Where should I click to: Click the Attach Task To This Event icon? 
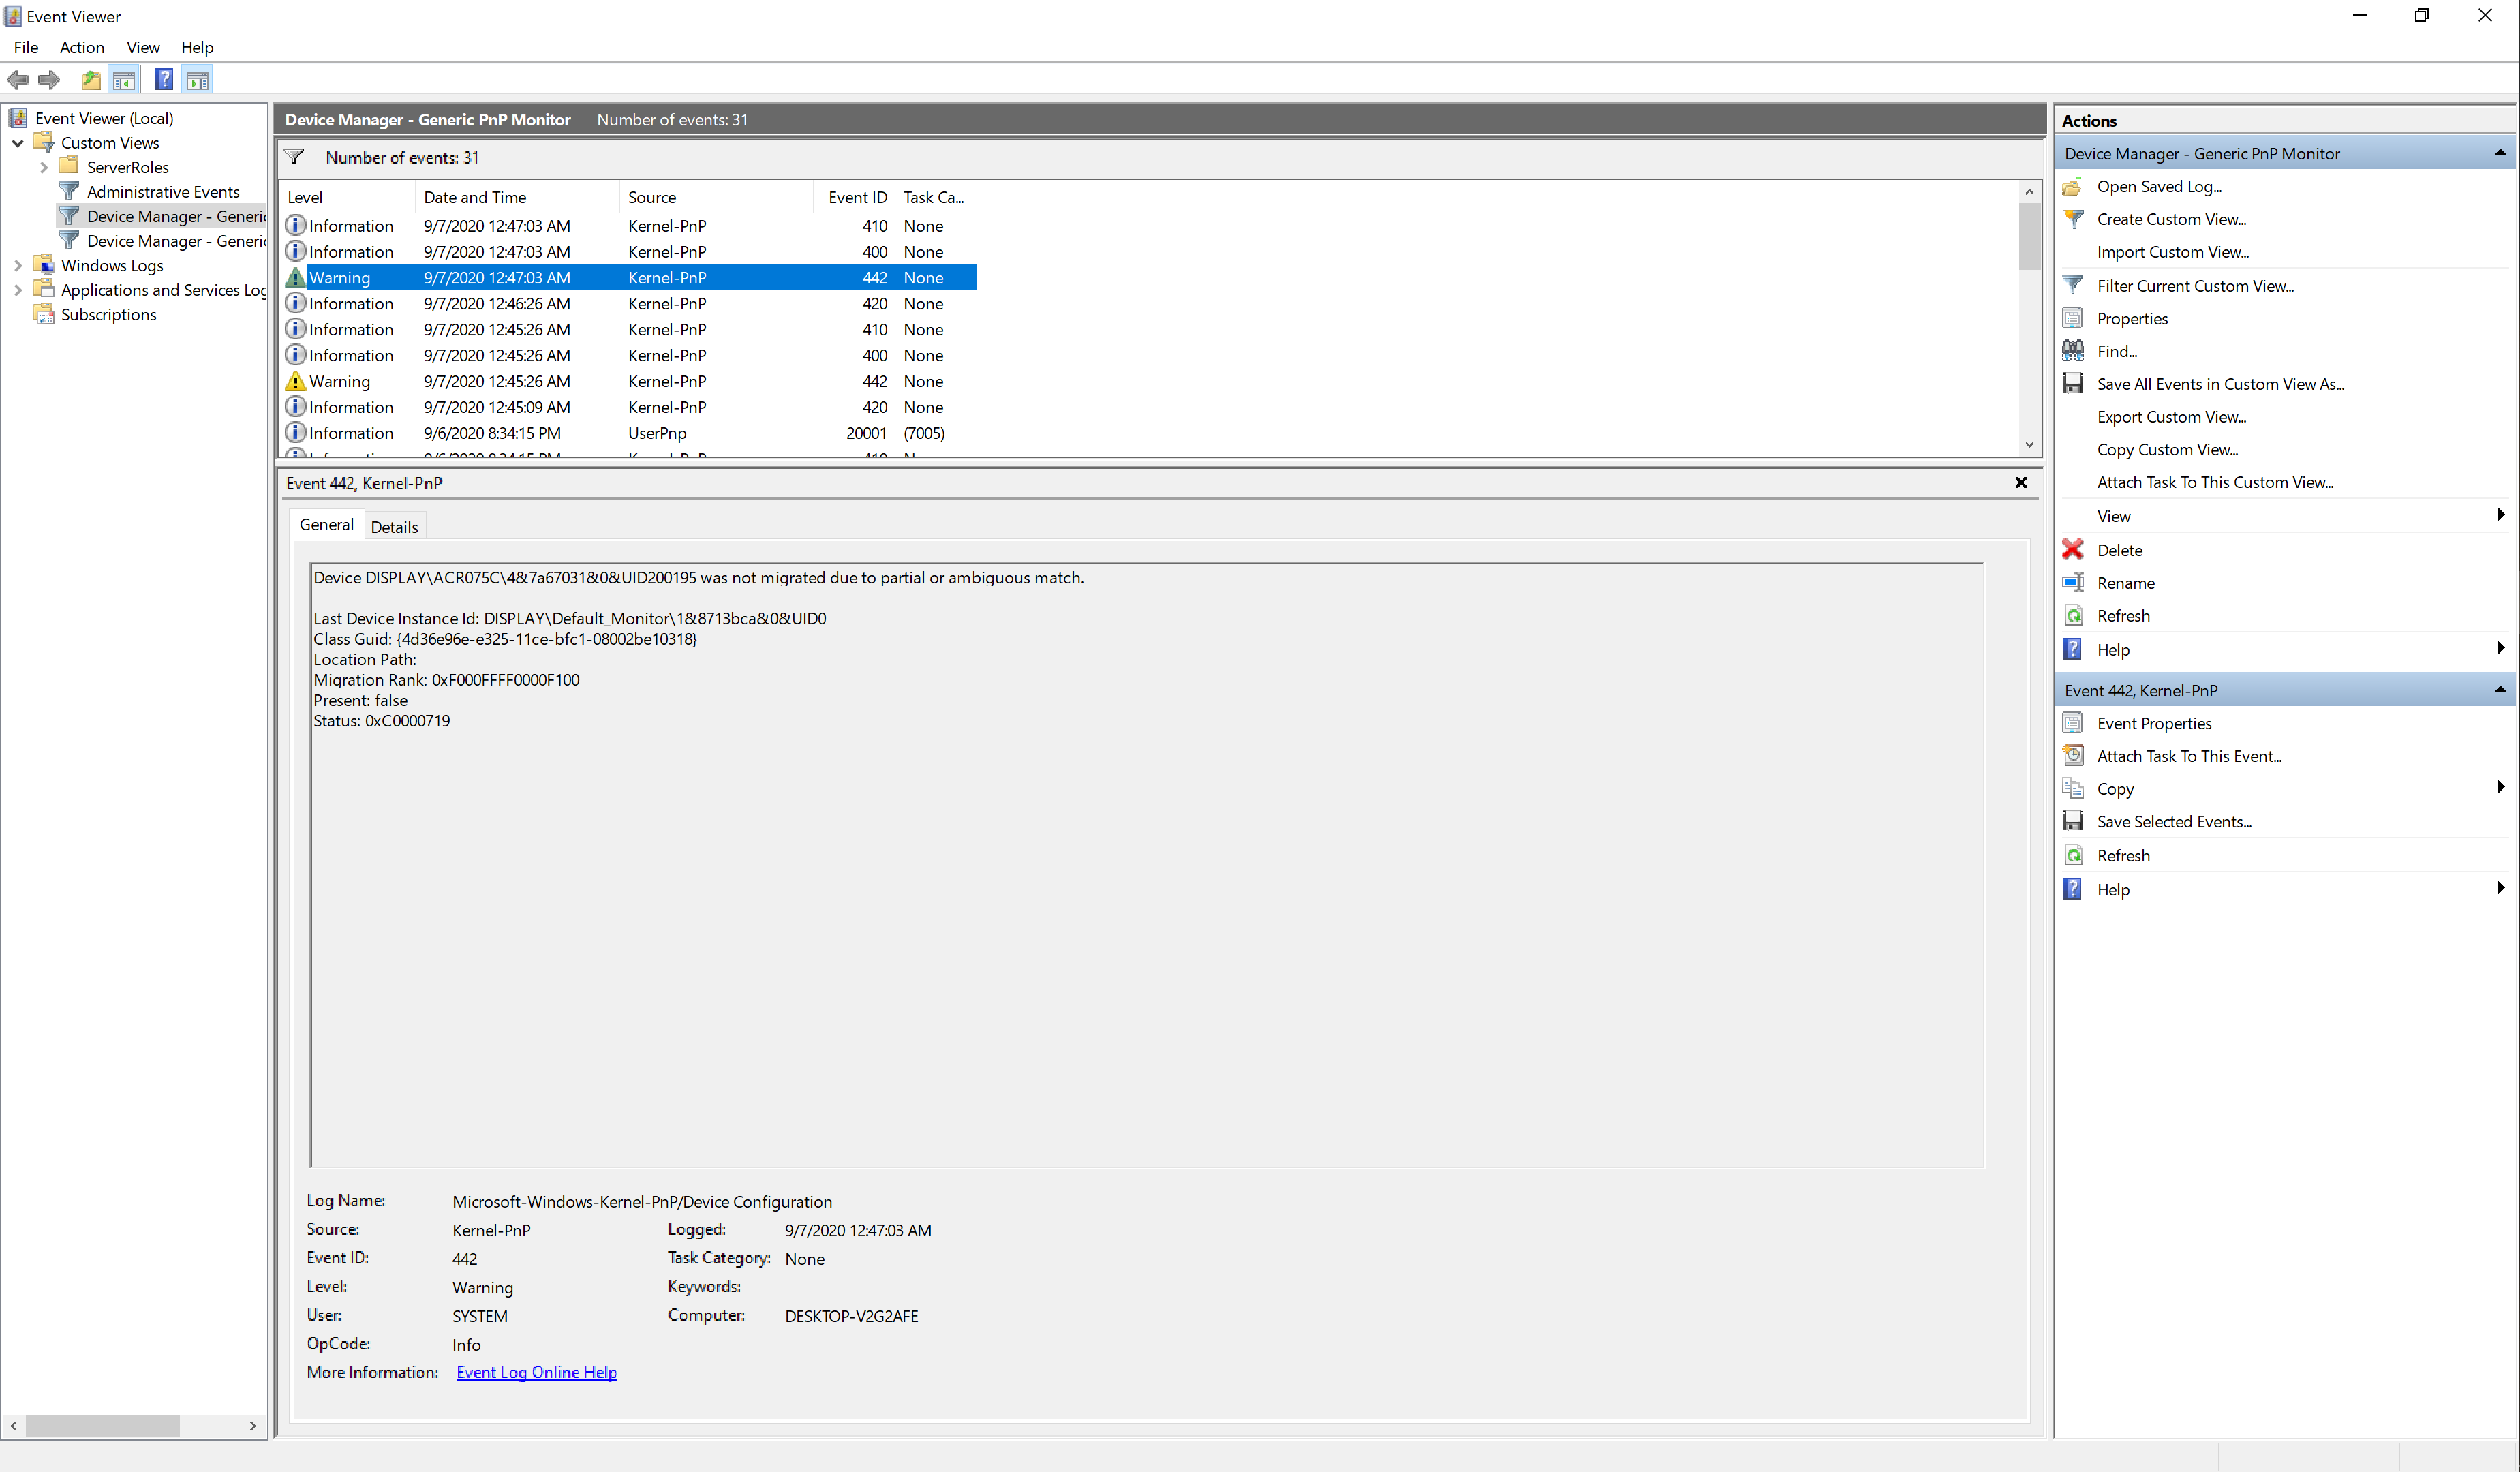point(2073,756)
